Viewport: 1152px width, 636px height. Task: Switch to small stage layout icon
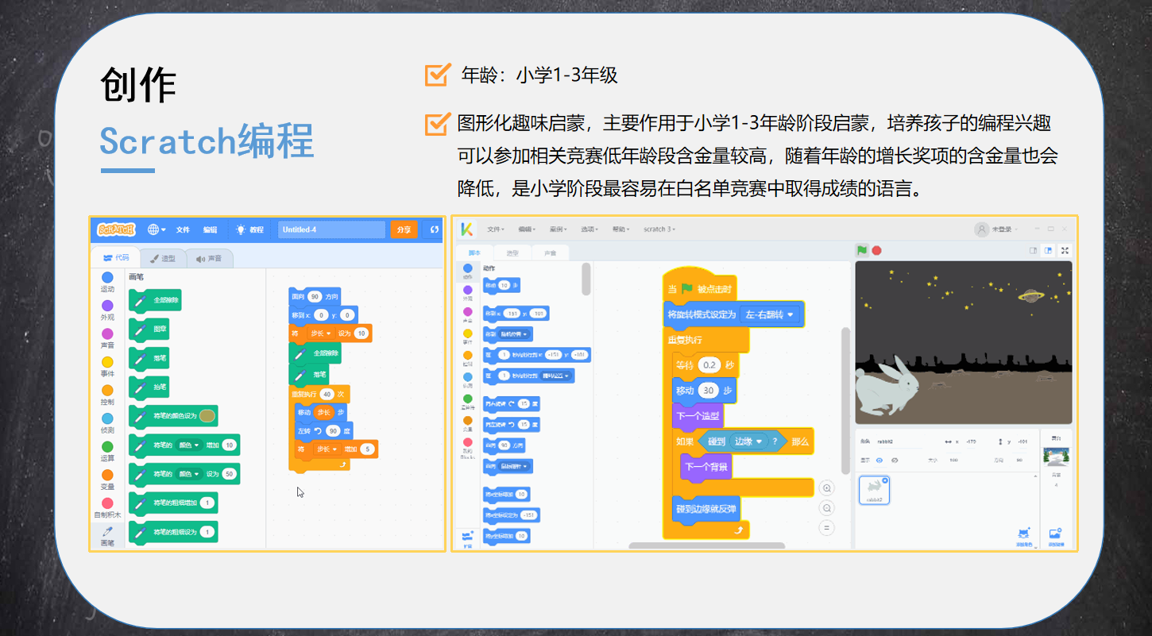1033,250
